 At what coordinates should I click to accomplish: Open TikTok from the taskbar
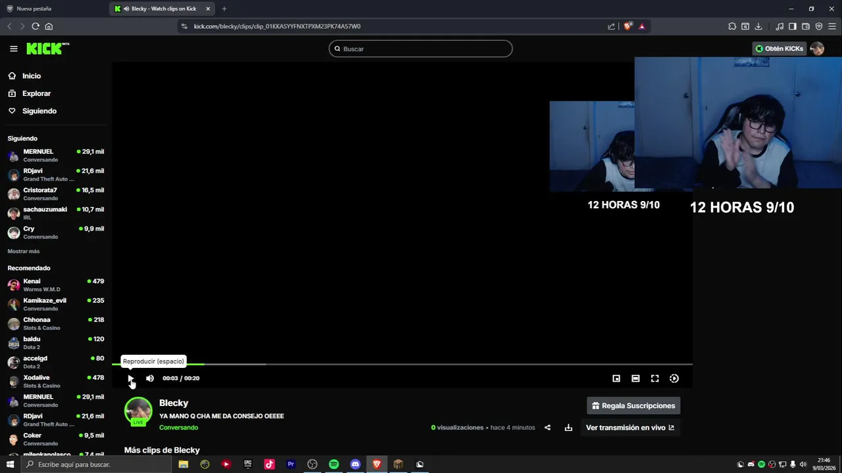[x=269, y=464]
